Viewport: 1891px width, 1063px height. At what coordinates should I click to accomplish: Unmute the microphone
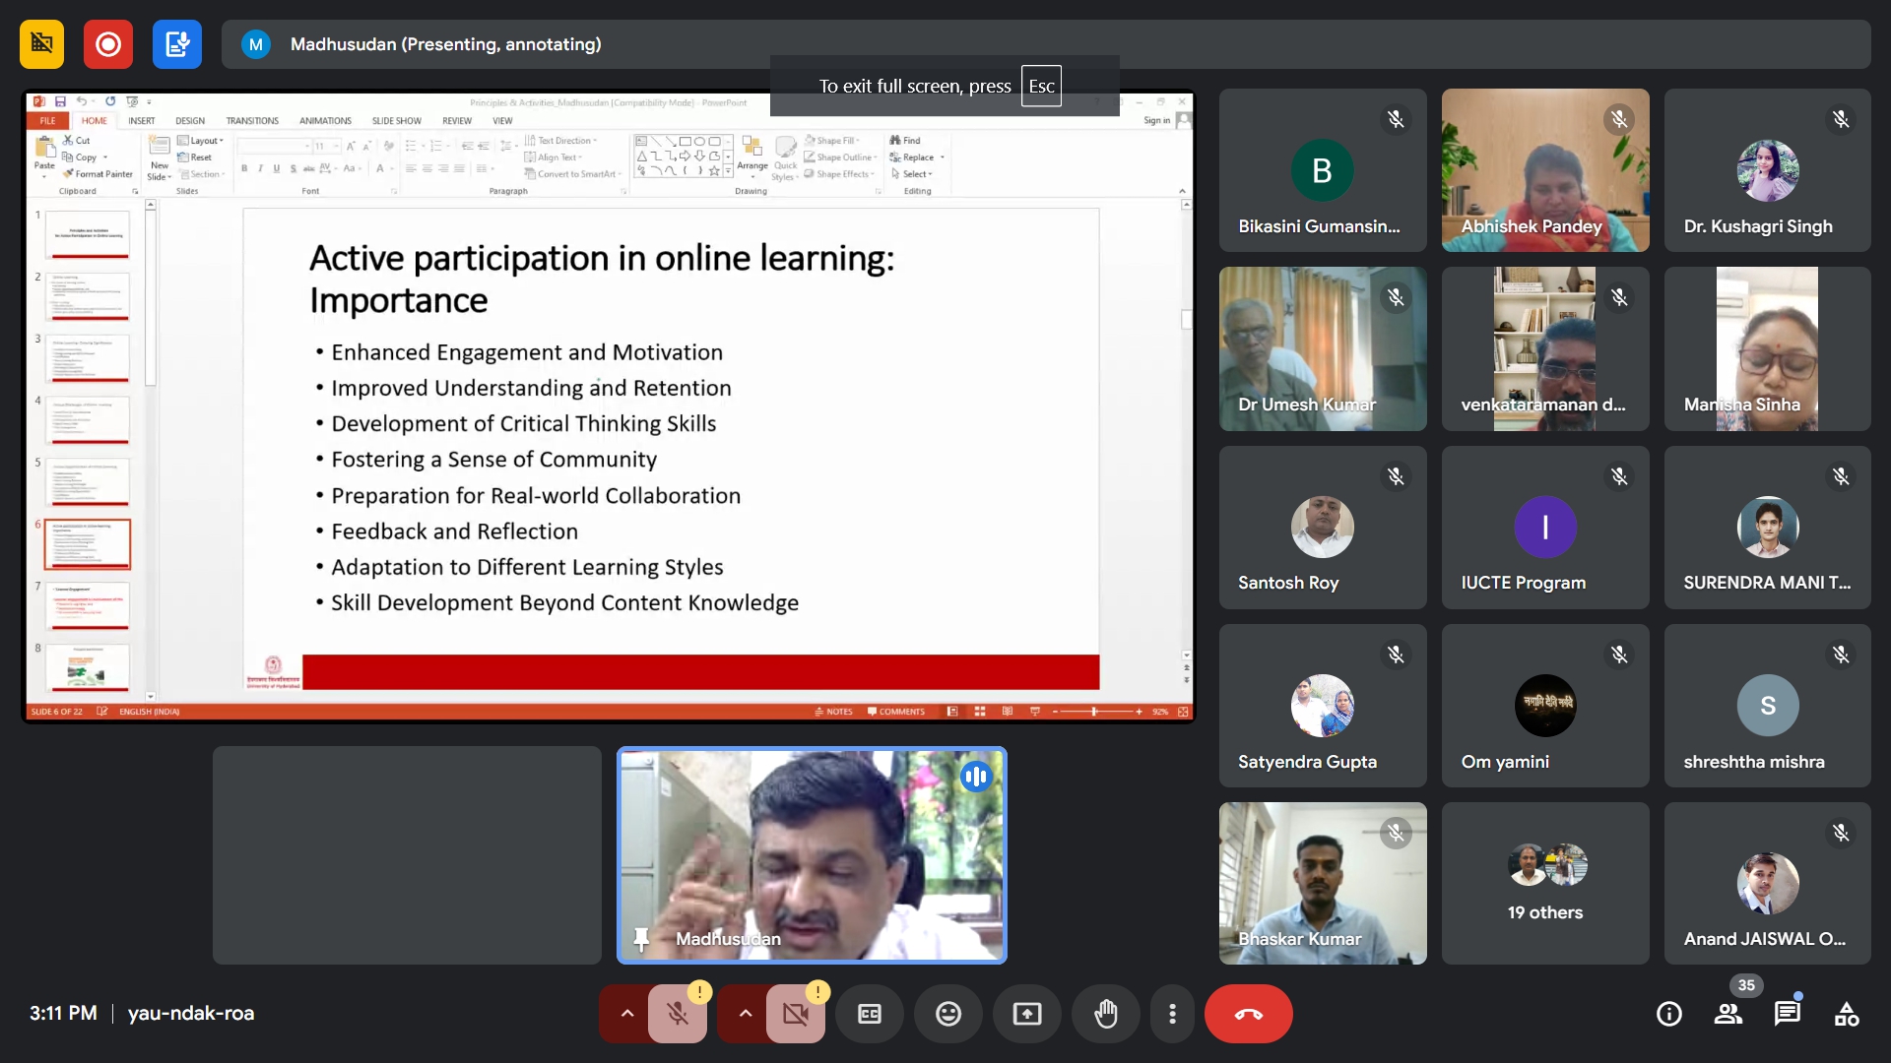[x=677, y=1014]
